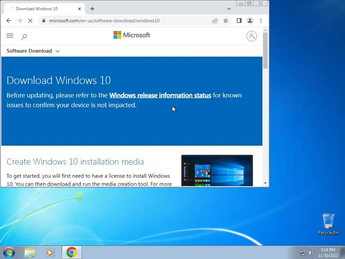Click the address bar URL

click(x=104, y=21)
